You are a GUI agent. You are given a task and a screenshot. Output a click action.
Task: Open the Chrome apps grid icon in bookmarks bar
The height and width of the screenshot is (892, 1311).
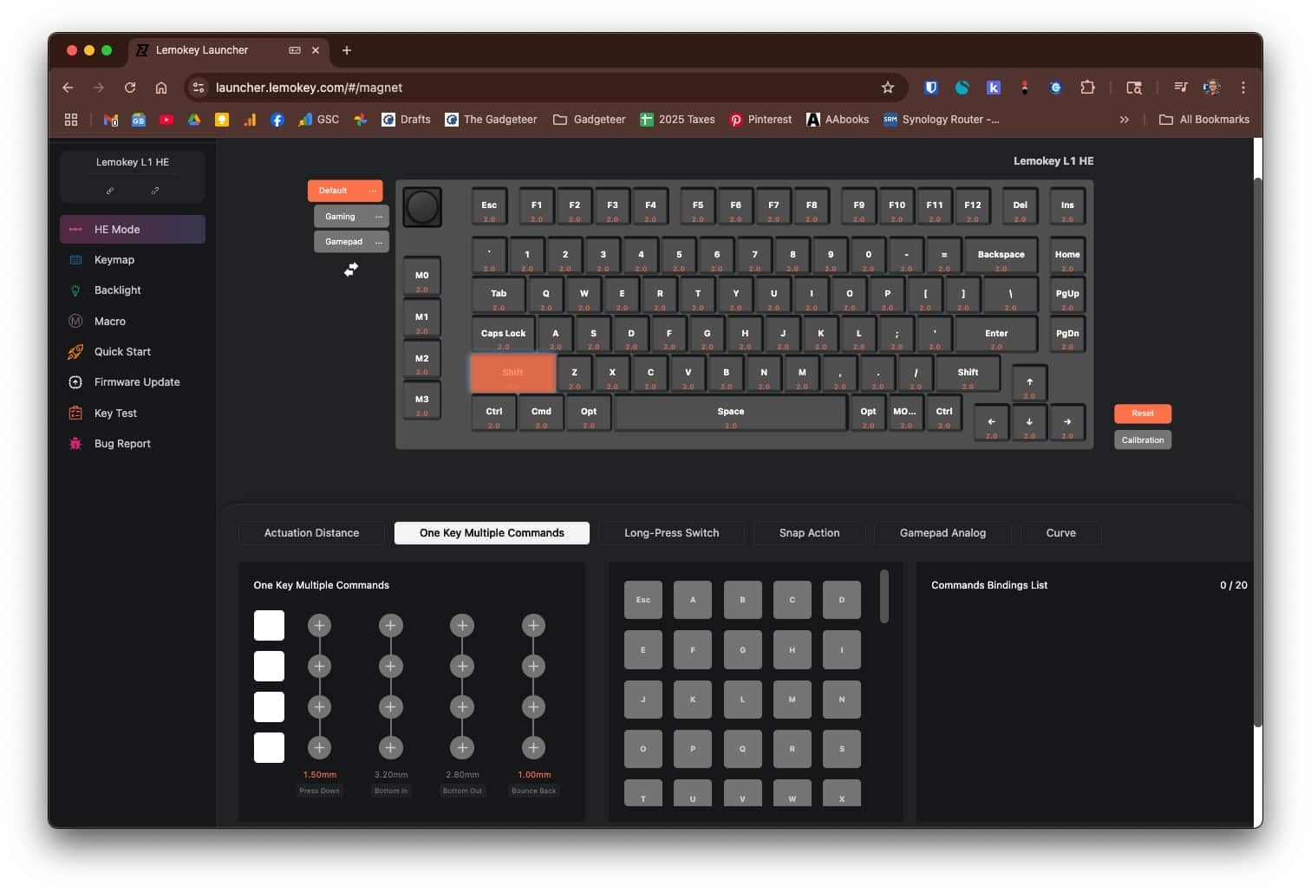coord(71,120)
